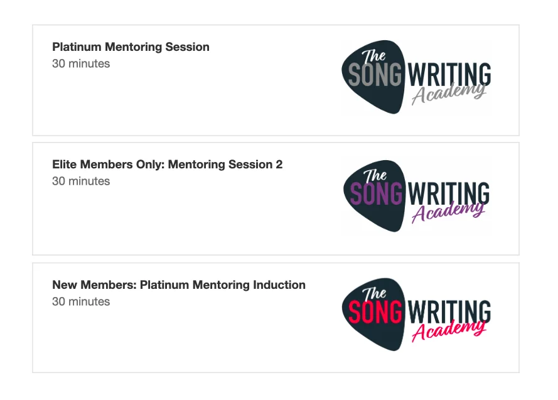Viewport: 558px width, 400px height.
Task: Click the purple Songwriting Academy logo
Action: click(x=416, y=196)
